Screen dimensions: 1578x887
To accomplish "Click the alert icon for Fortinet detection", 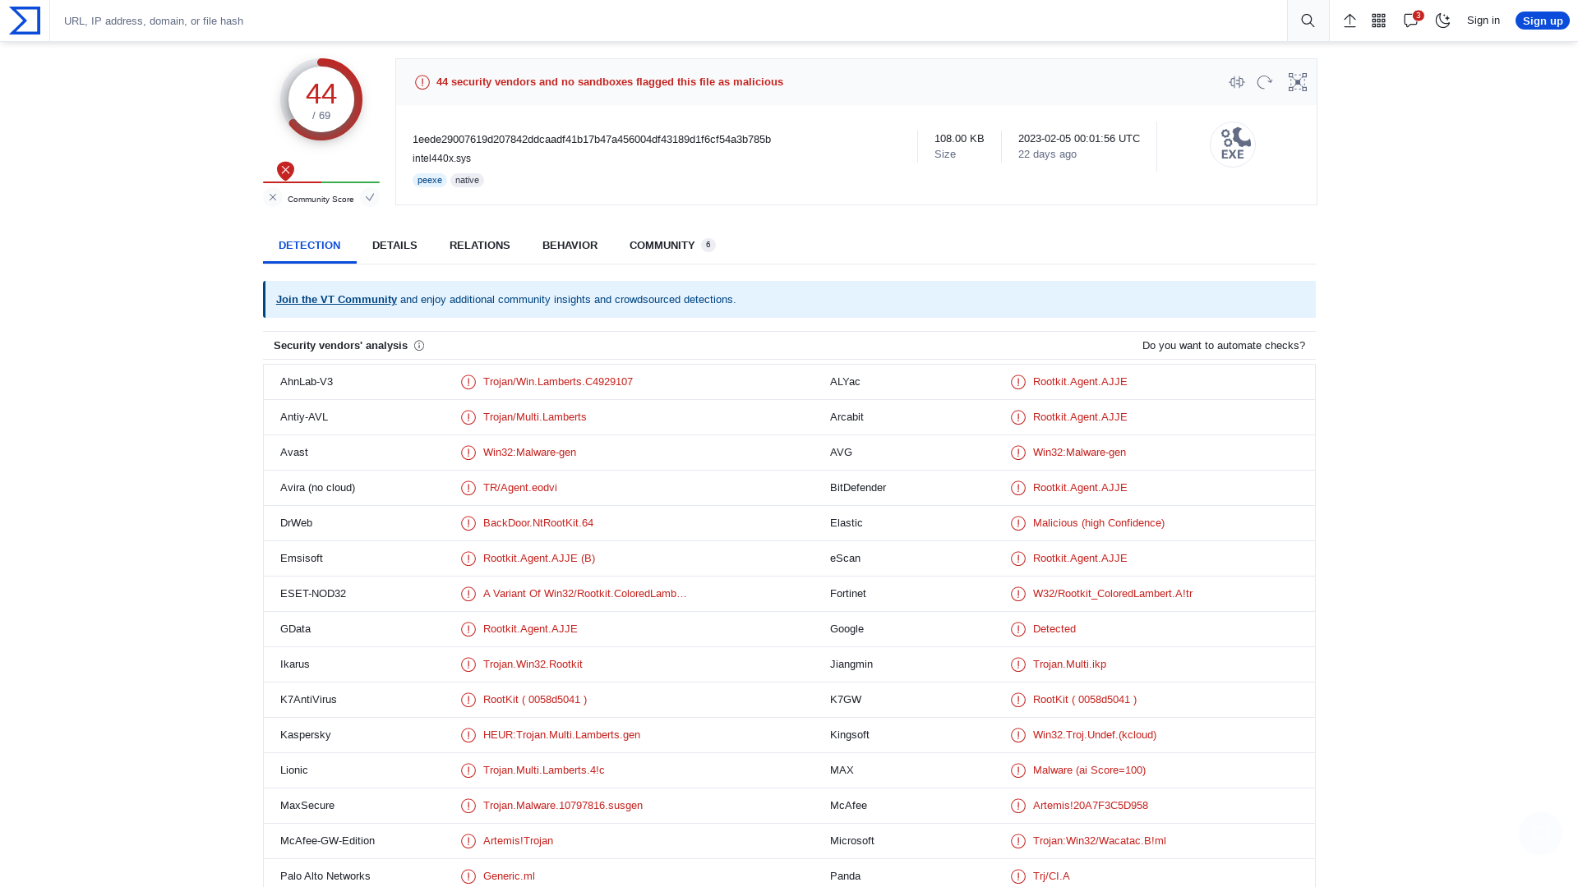I will tap(1018, 594).
